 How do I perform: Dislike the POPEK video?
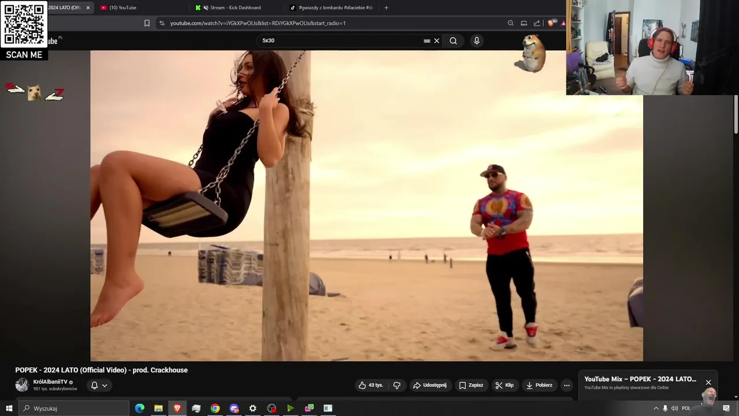(x=397, y=385)
